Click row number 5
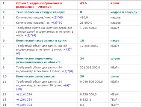Screen dimensions: 142x108 (4, 28)
